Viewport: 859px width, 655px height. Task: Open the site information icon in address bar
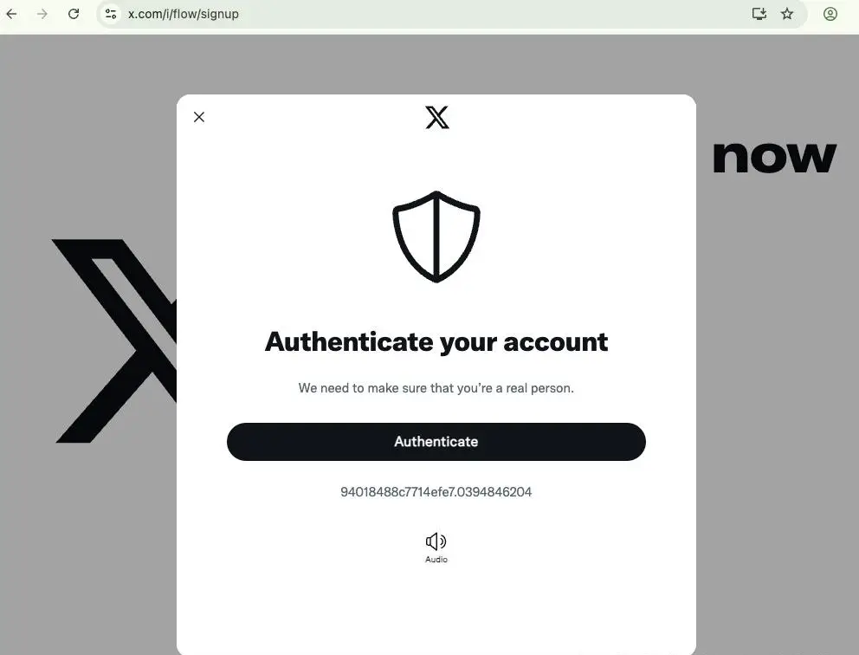[x=111, y=14]
